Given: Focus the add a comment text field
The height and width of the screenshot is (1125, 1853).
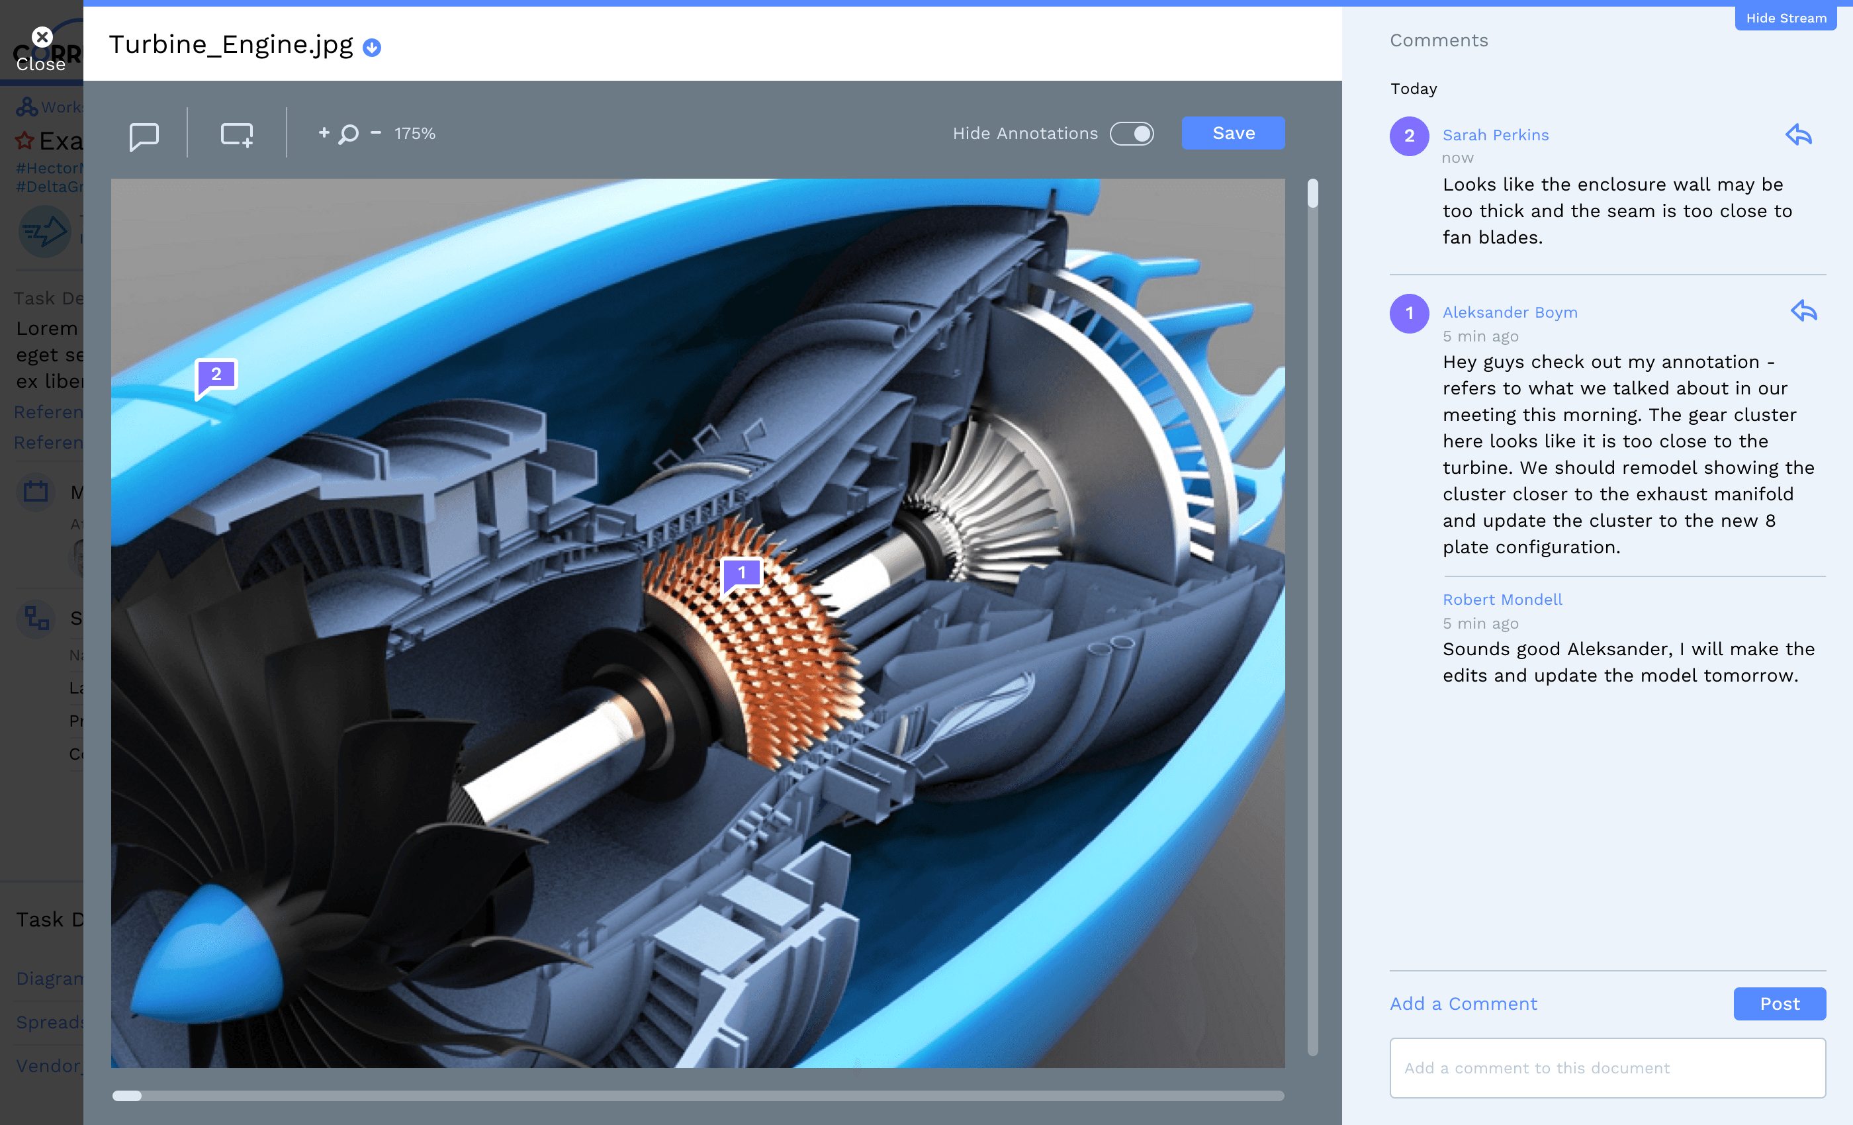Looking at the screenshot, I should tap(1607, 1067).
